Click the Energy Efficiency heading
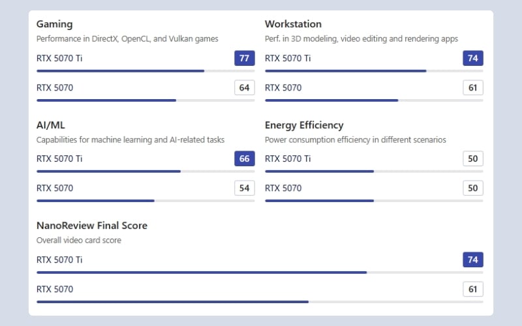 pyautogui.click(x=304, y=125)
